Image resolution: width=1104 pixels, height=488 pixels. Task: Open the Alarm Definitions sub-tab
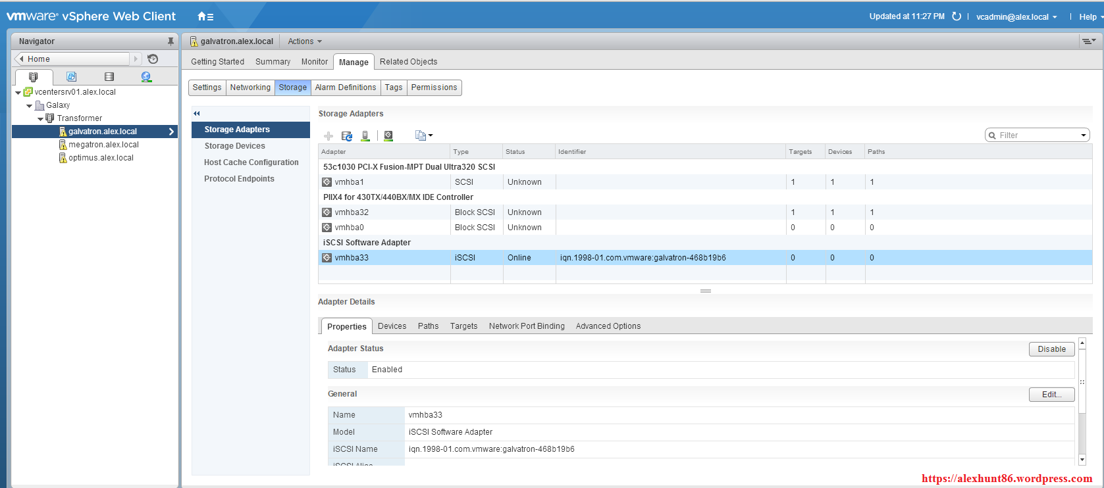(346, 87)
